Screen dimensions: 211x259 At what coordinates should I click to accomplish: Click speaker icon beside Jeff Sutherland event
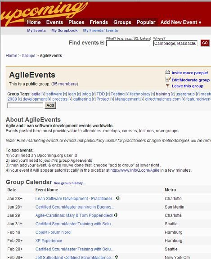coord(117,257)
